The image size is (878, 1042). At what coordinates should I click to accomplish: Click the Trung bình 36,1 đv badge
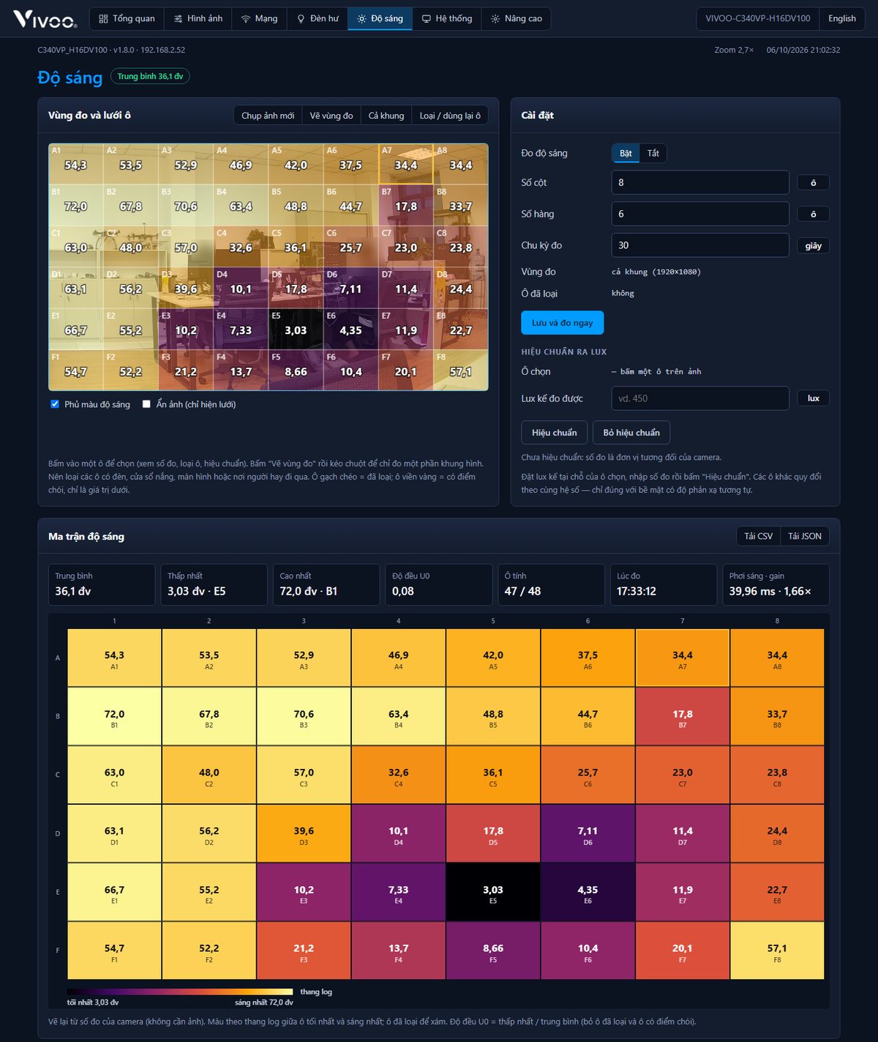pos(150,76)
